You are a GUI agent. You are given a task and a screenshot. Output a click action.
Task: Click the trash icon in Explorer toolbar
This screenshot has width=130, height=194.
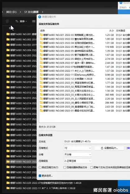7,21
